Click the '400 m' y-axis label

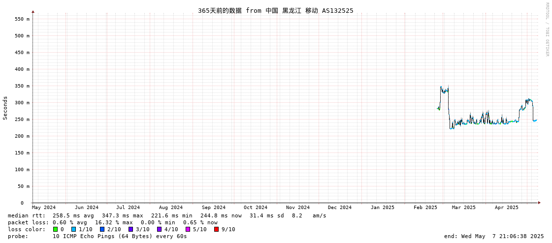click(22, 69)
